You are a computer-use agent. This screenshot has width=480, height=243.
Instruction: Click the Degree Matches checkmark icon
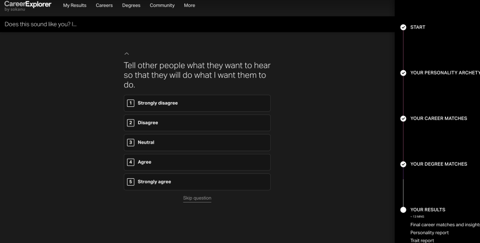403,164
